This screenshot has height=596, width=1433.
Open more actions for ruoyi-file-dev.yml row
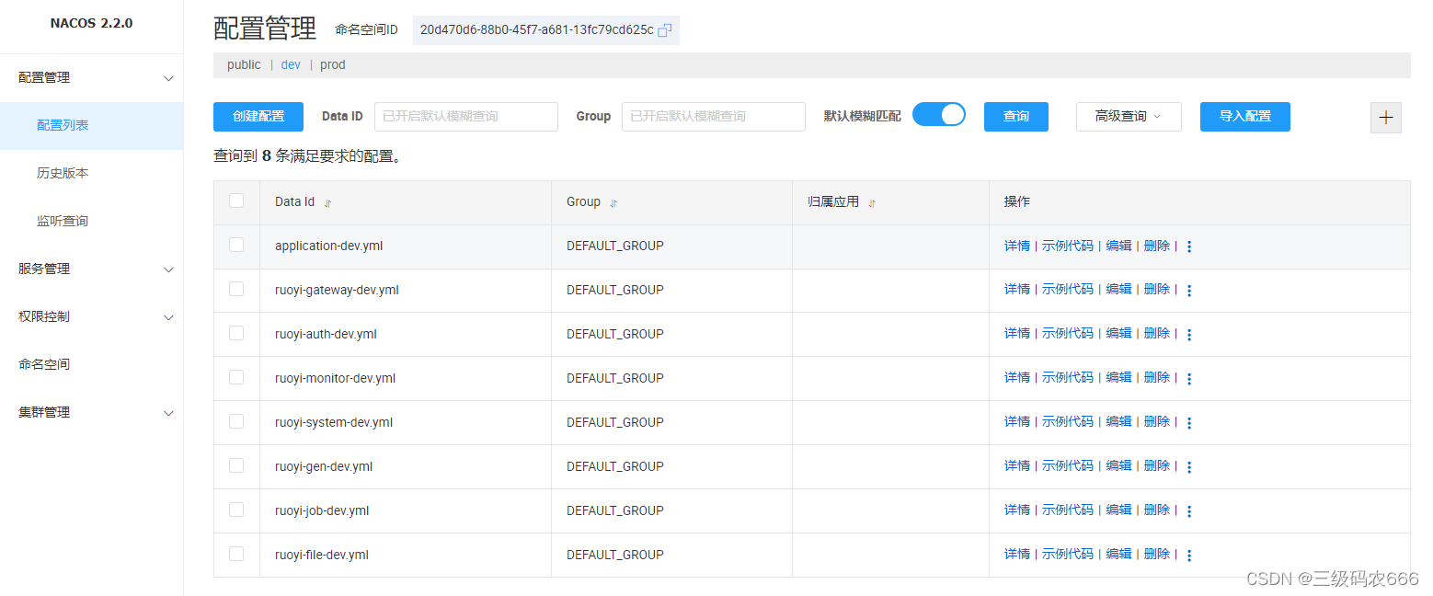pos(1189,554)
